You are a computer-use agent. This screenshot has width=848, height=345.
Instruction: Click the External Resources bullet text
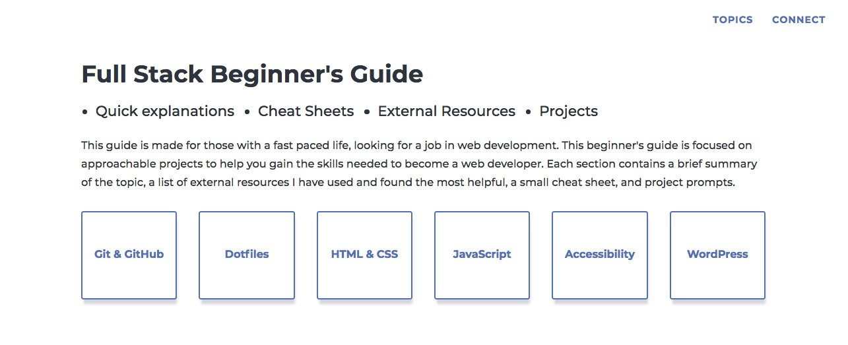(x=447, y=111)
